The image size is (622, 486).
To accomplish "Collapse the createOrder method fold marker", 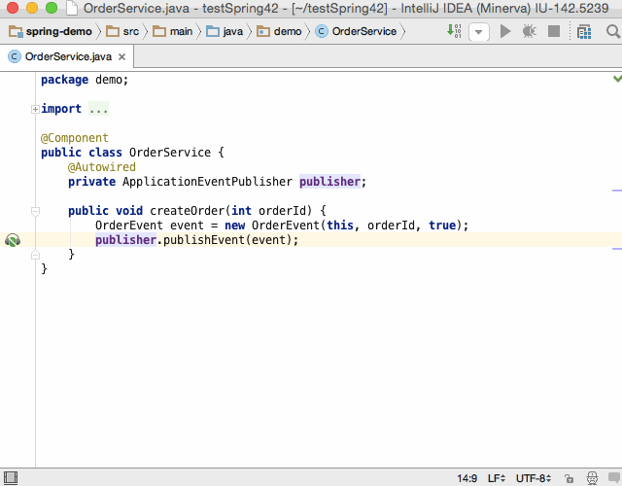I will pyautogui.click(x=35, y=212).
